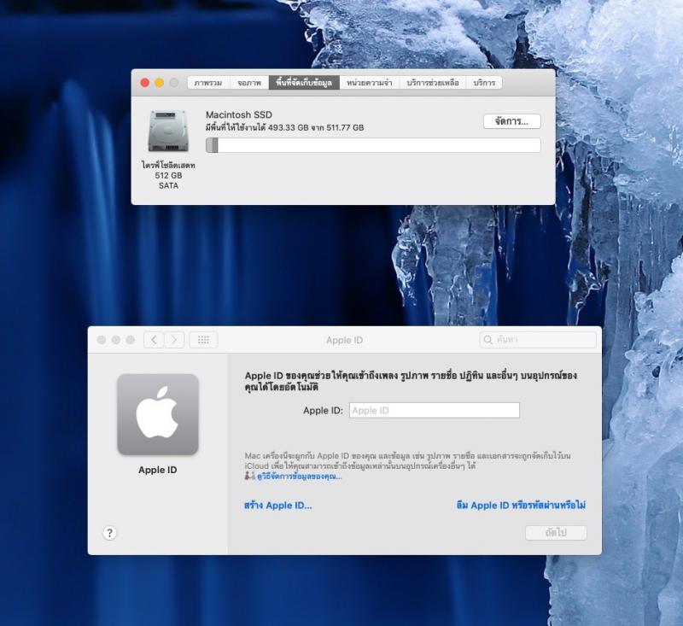Click the privacy handshake icon
The image size is (683, 626).
point(249,477)
